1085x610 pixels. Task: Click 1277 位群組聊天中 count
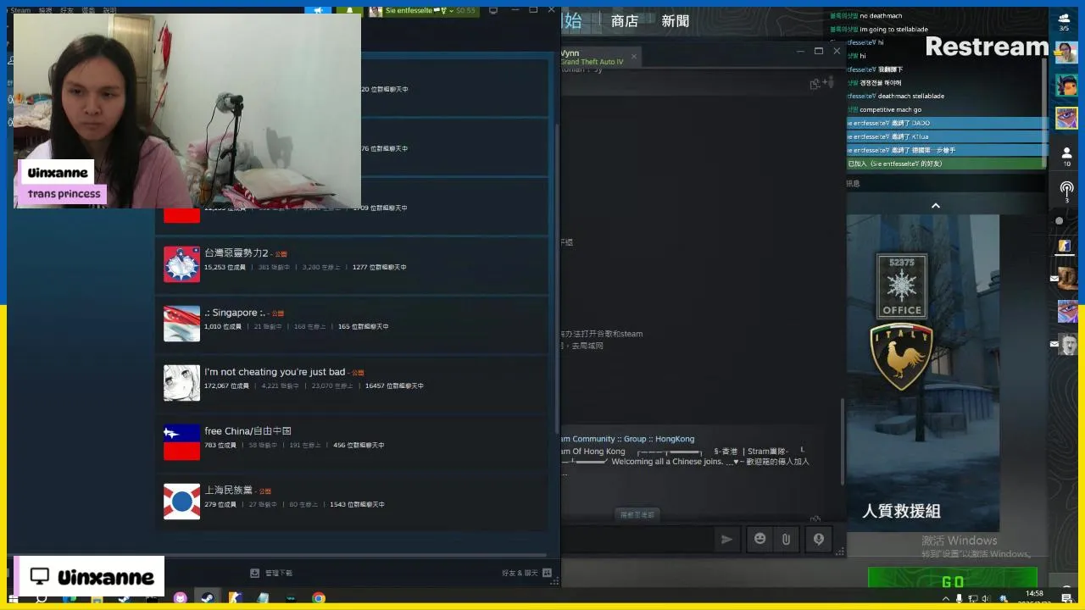click(x=379, y=267)
